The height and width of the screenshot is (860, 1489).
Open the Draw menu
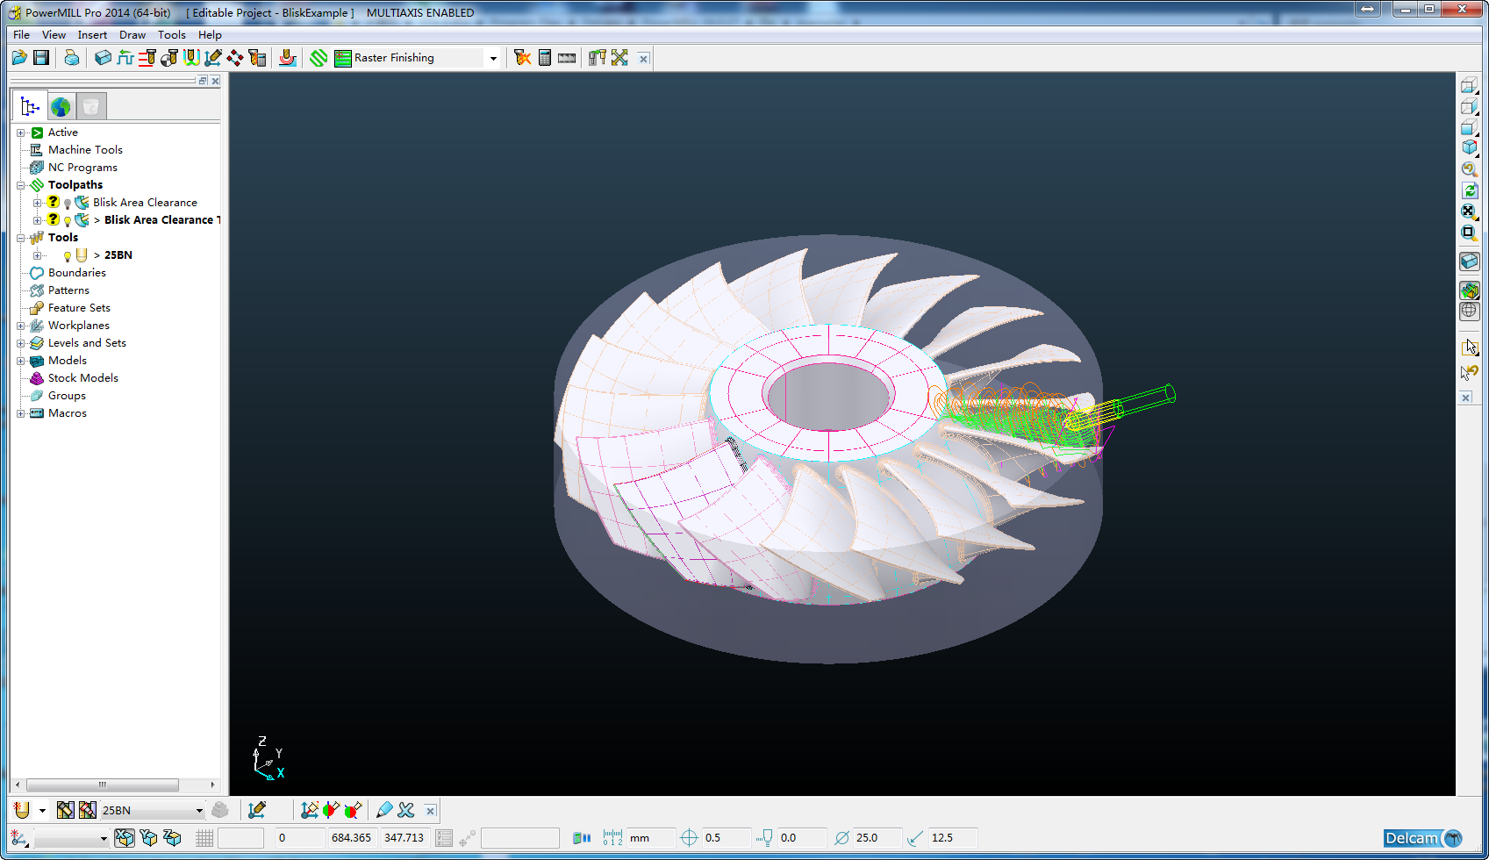click(x=132, y=35)
